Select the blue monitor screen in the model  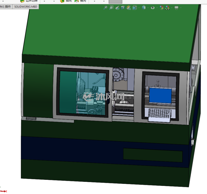(160, 96)
